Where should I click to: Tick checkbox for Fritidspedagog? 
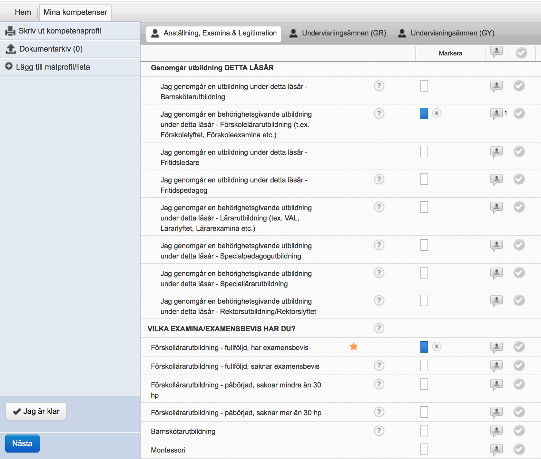(x=424, y=179)
